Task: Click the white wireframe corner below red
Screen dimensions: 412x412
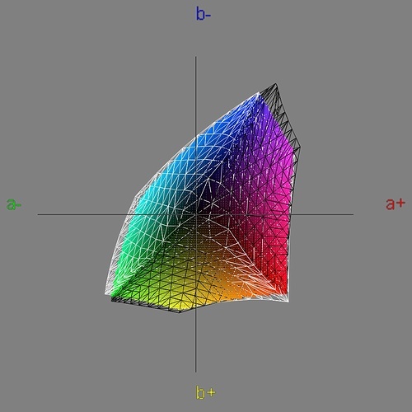Action: (288, 302)
